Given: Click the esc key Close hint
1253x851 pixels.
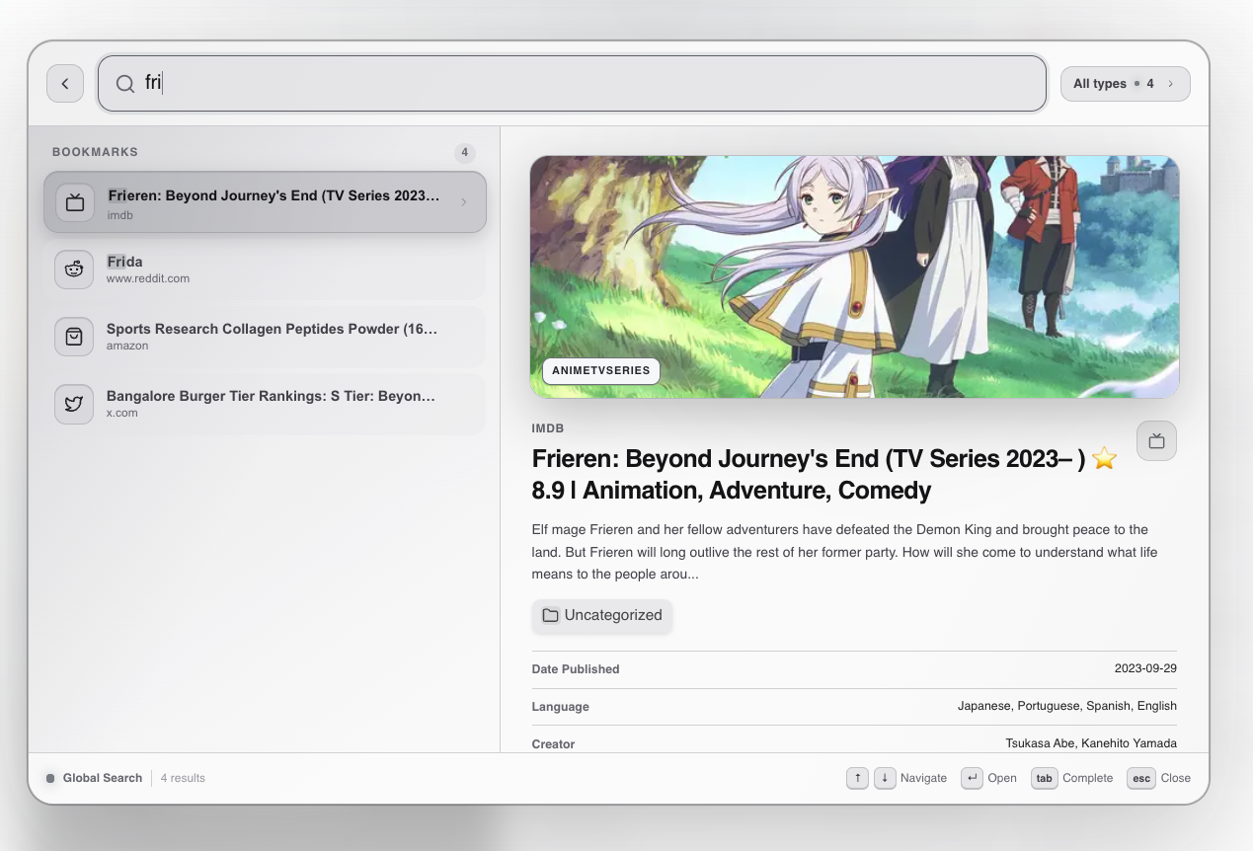Looking at the screenshot, I should pos(1141,778).
